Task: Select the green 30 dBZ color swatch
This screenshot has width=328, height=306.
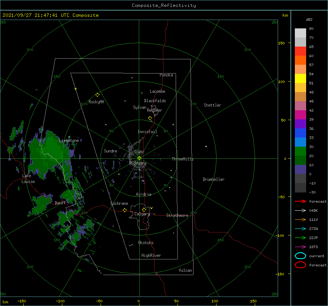Action: point(300,151)
